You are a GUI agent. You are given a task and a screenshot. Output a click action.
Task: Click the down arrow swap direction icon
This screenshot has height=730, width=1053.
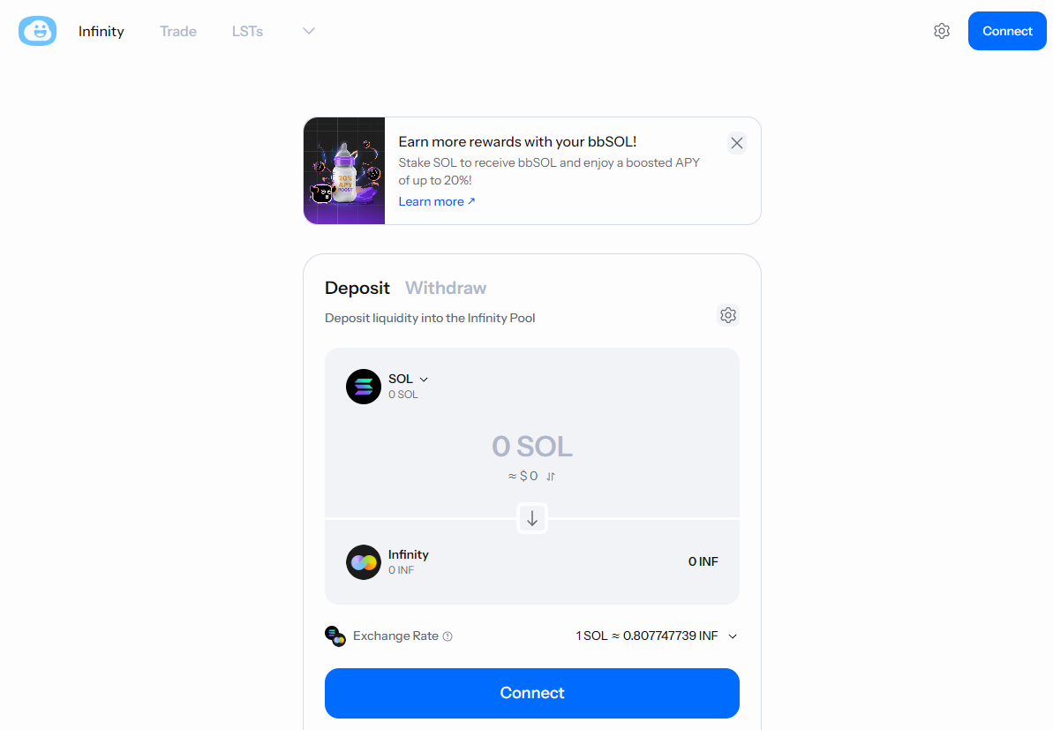tap(532, 518)
